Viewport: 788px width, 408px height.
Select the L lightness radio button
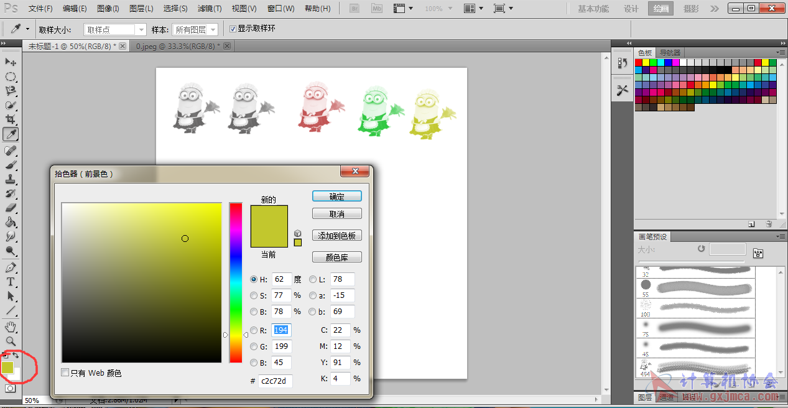click(313, 279)
